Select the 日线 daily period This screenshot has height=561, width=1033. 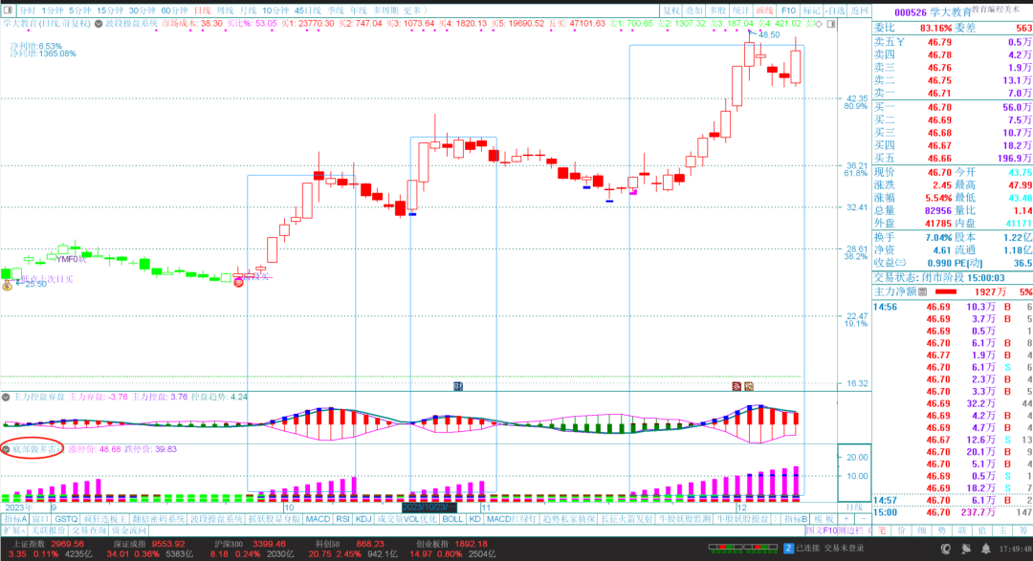(202, 11)
